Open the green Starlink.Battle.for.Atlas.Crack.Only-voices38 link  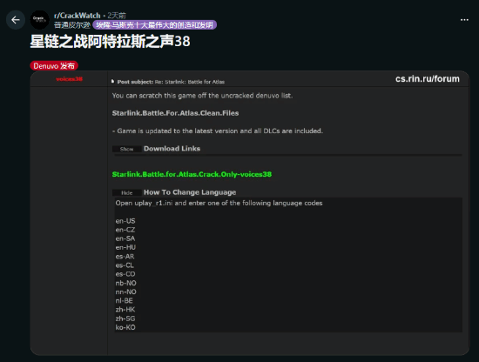(x=192, y=174)
